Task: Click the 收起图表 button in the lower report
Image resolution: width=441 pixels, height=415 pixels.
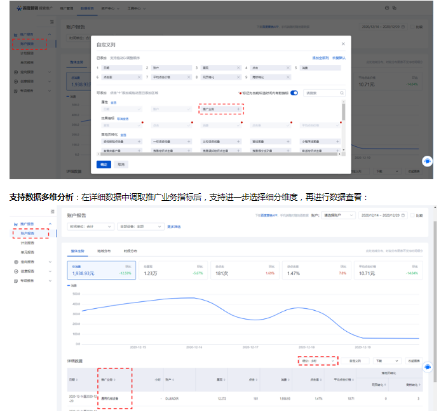Action: 414,361
